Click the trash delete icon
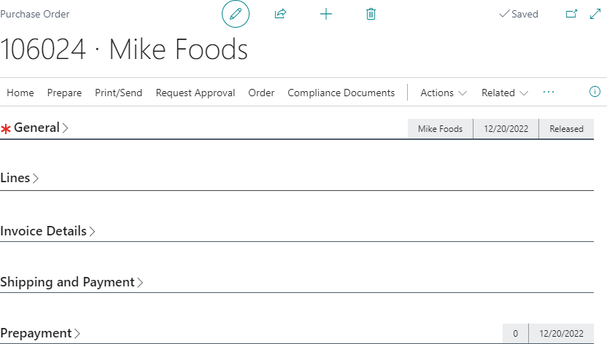607x344 pixels. click(371, 14)
